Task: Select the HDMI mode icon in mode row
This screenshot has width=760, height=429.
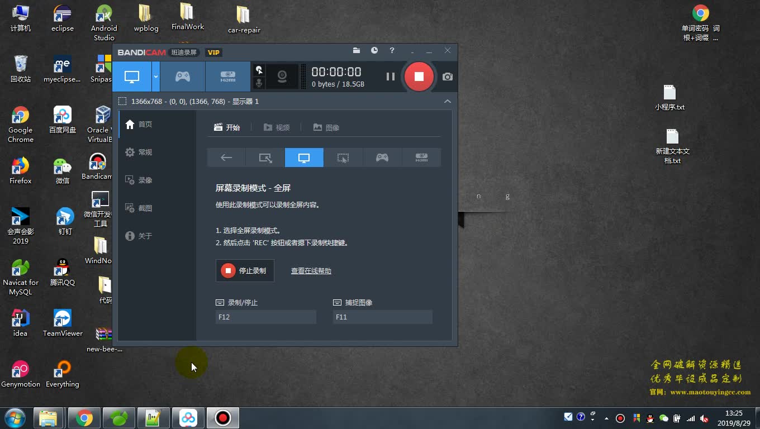Action: pos(421,158)
